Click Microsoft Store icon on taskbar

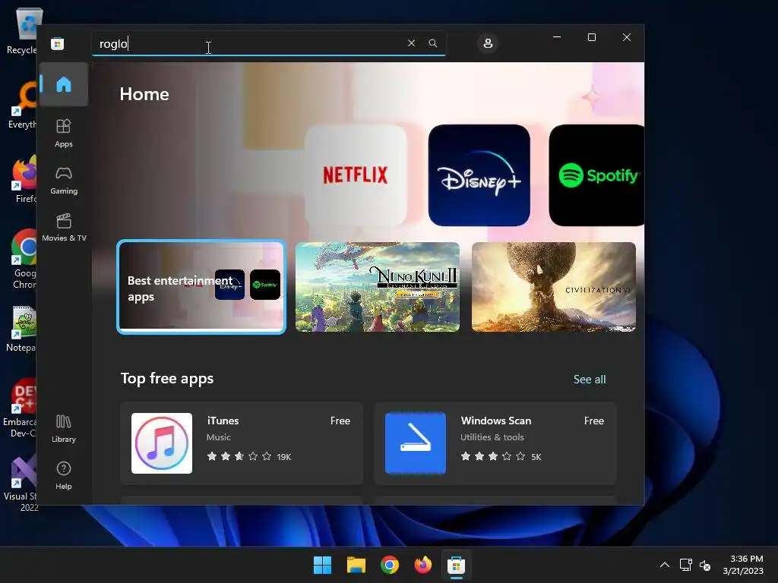click(456, 565)
